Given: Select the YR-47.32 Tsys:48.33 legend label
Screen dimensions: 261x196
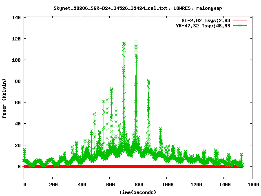Looking at the screenshot, I should [203, 26].
